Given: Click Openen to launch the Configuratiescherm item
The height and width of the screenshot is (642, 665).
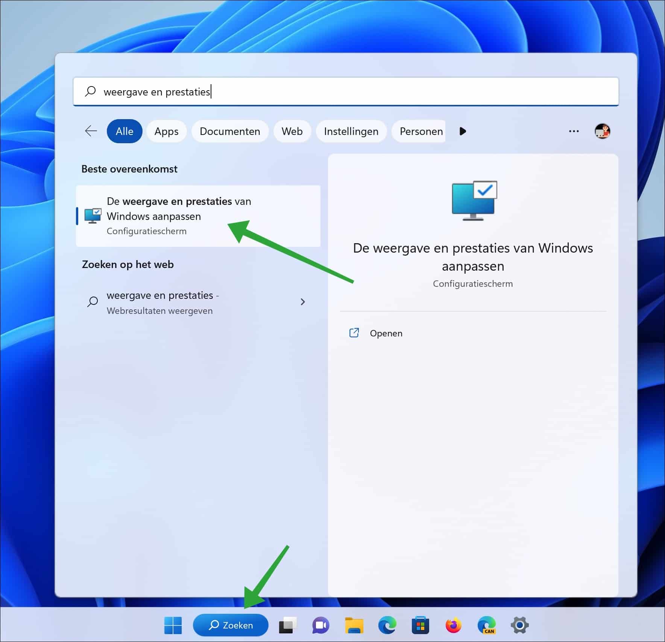Looking at the screenshot, I should coord(386,333).
